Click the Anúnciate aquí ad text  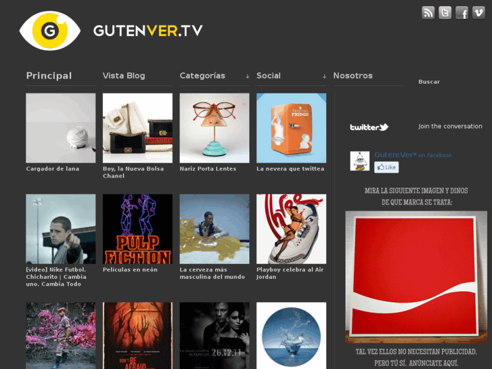tap(416, 357)
